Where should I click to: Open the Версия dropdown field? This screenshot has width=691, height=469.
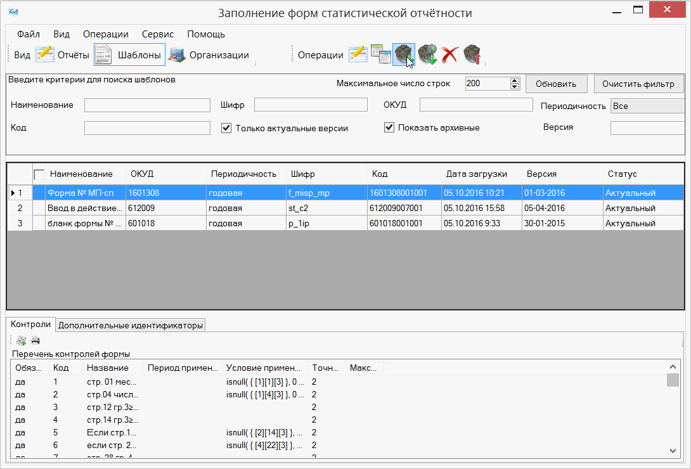647,128
